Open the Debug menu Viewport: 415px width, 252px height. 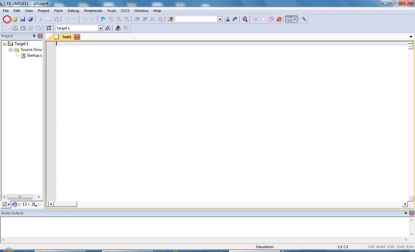coord(73,11)
